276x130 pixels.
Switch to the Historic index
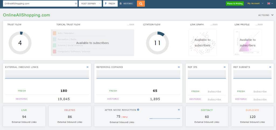126,4
